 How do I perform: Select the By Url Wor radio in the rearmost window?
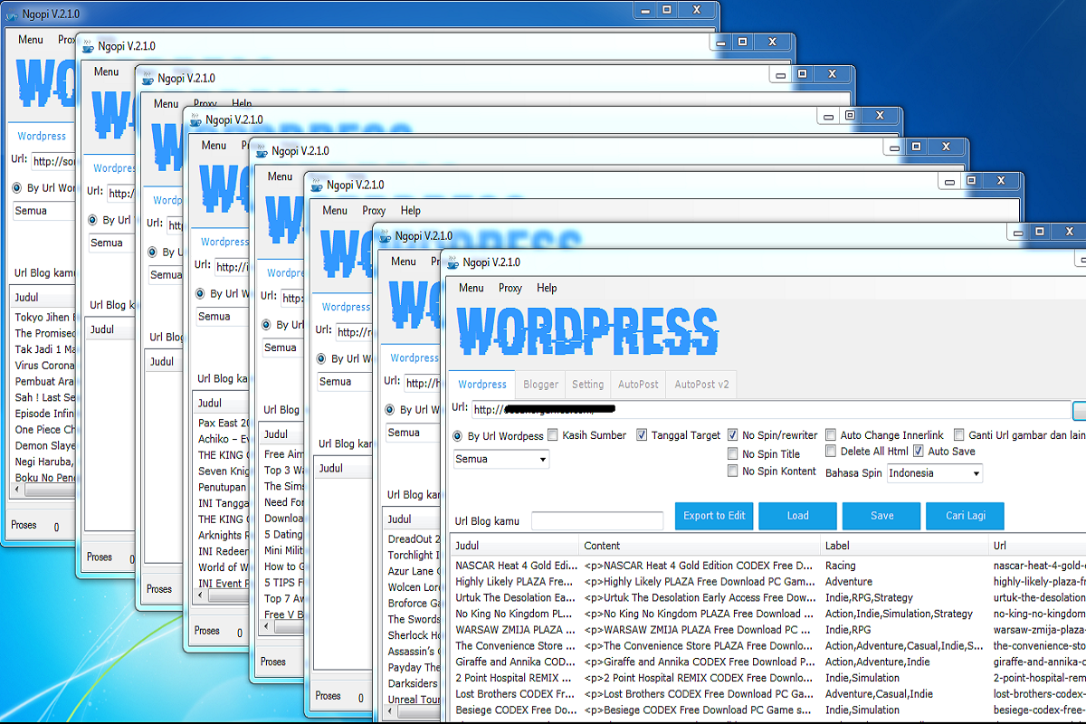click(17, 188)
